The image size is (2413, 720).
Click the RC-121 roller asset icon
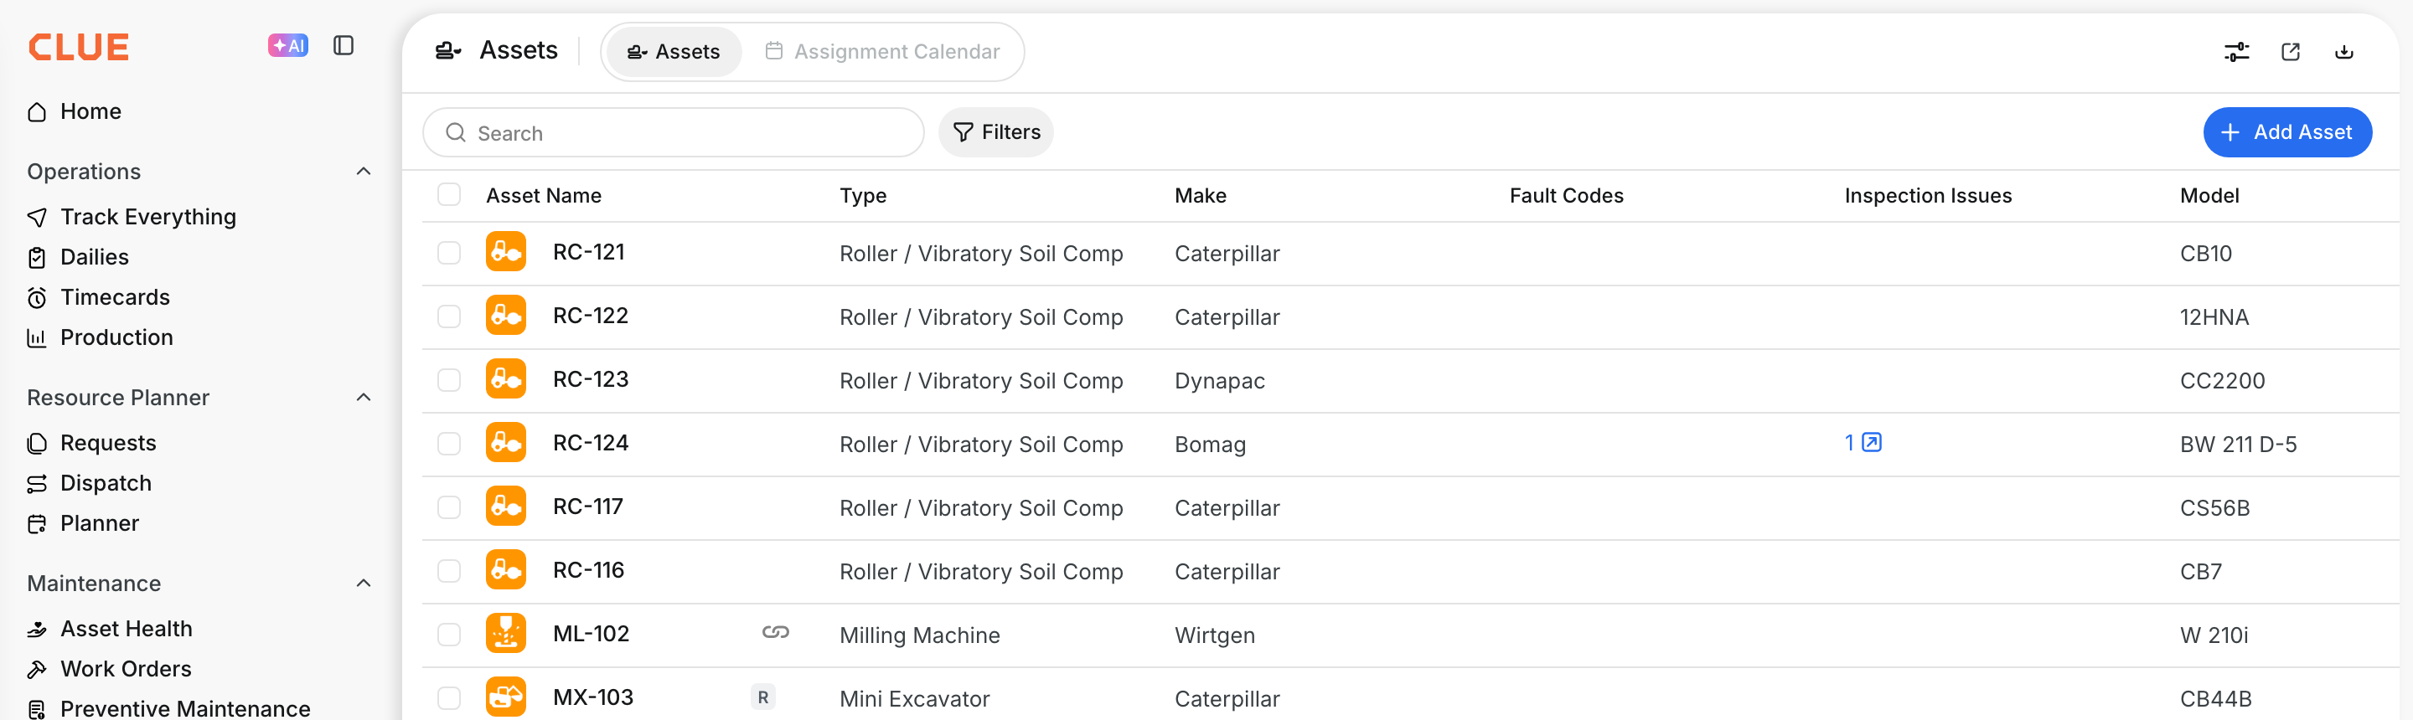pos(506,252)
